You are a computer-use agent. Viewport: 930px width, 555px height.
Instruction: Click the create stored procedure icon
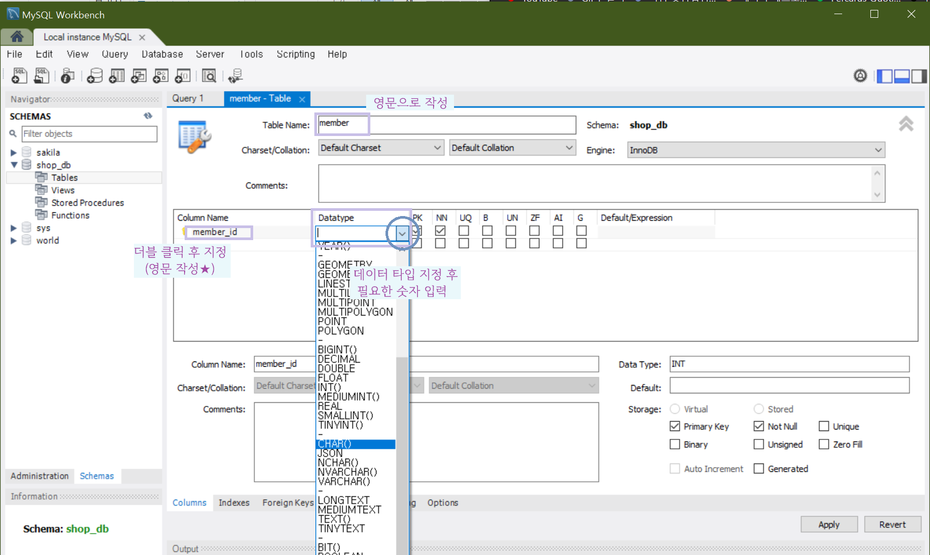(x=161, y=76)
